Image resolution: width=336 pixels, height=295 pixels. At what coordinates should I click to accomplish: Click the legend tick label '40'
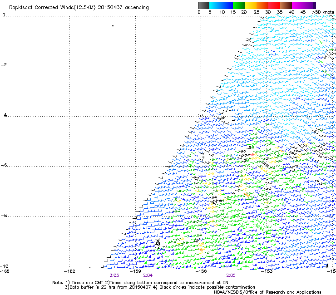point(292,12)
